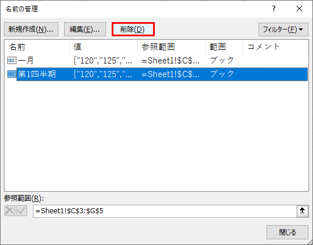The height and width of the screenshot is (245, 313).
Task: Click into the 参照範囲 reference input field
Action: point(165,211)
